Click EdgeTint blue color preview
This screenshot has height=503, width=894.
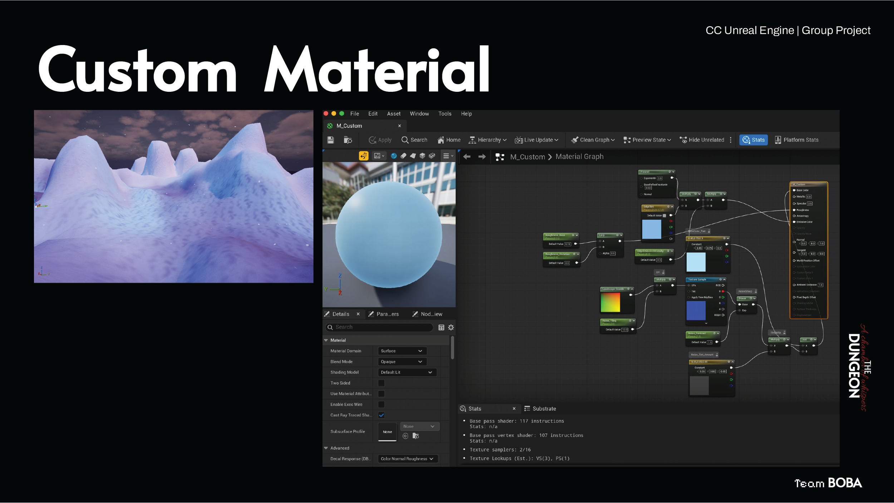tap(652, 229)
